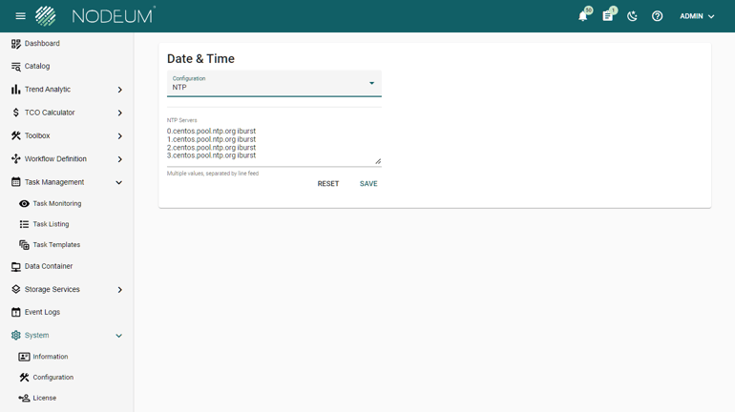The image size is (735, 412).
Task: Click the Trend Analytic bar chart icon
Action: 16,90
